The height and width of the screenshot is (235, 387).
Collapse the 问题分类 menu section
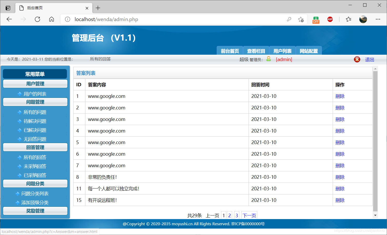point(35,184)
